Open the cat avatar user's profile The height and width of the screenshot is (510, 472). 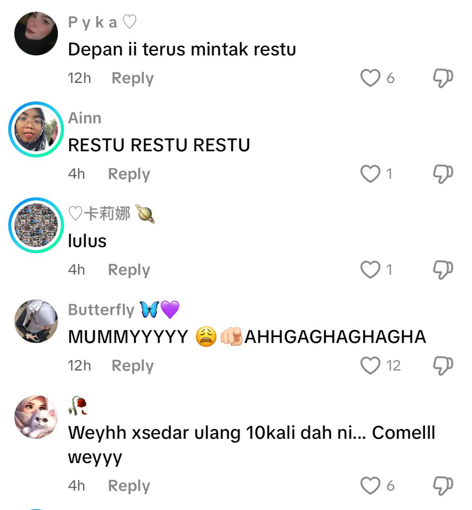click(x=36, y=417)
